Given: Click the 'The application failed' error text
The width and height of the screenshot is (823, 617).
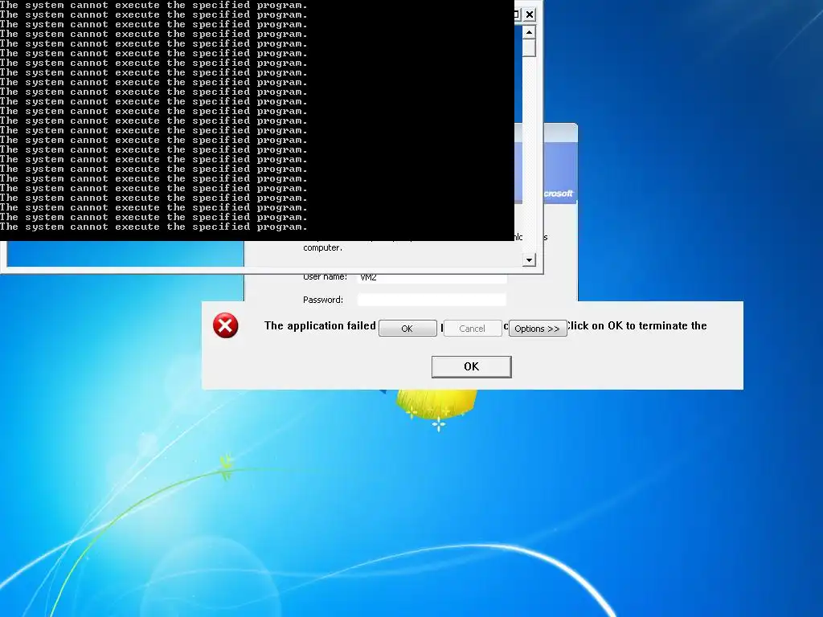Looking at the screenshot, I should point(320,326).
